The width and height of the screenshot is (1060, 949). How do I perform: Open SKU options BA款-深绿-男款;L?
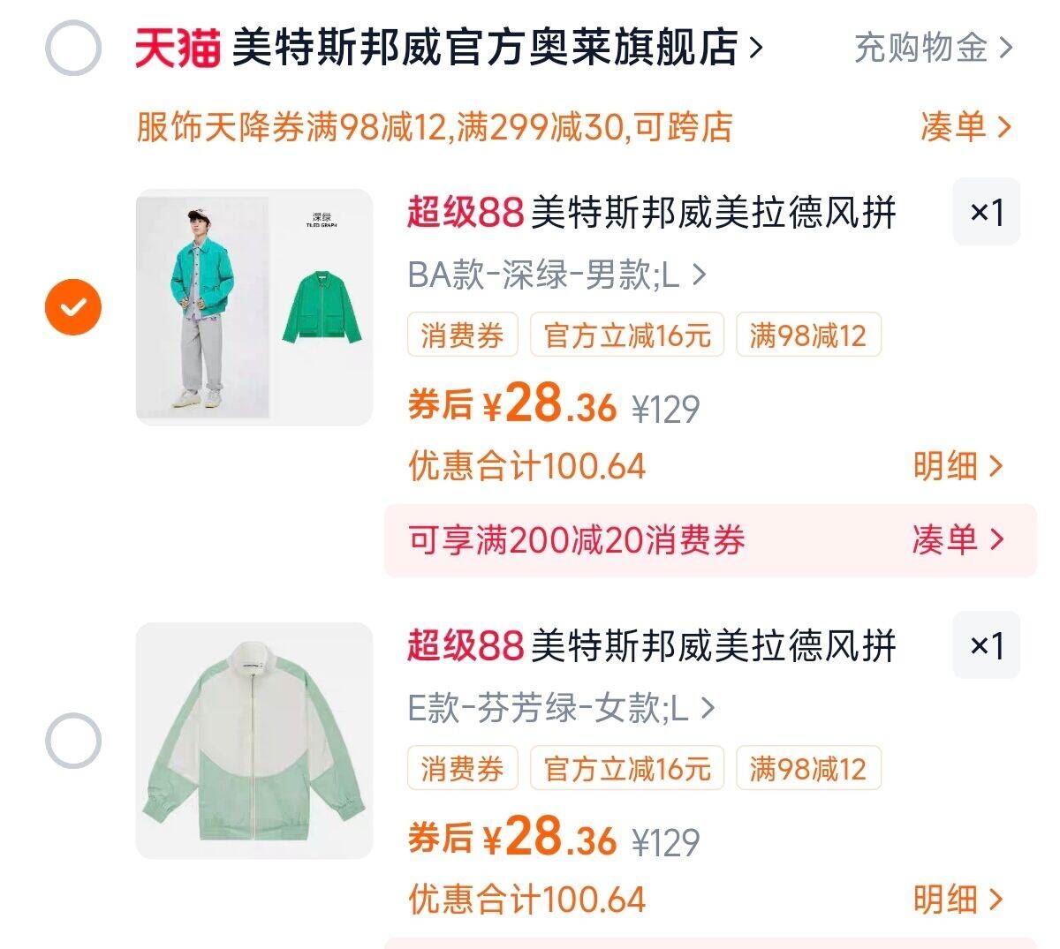pyautogui.click(x=548, y=276)
